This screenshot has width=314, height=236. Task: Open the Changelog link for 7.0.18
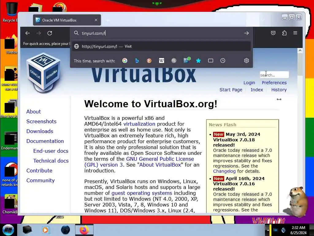click(x=224, y=171)
